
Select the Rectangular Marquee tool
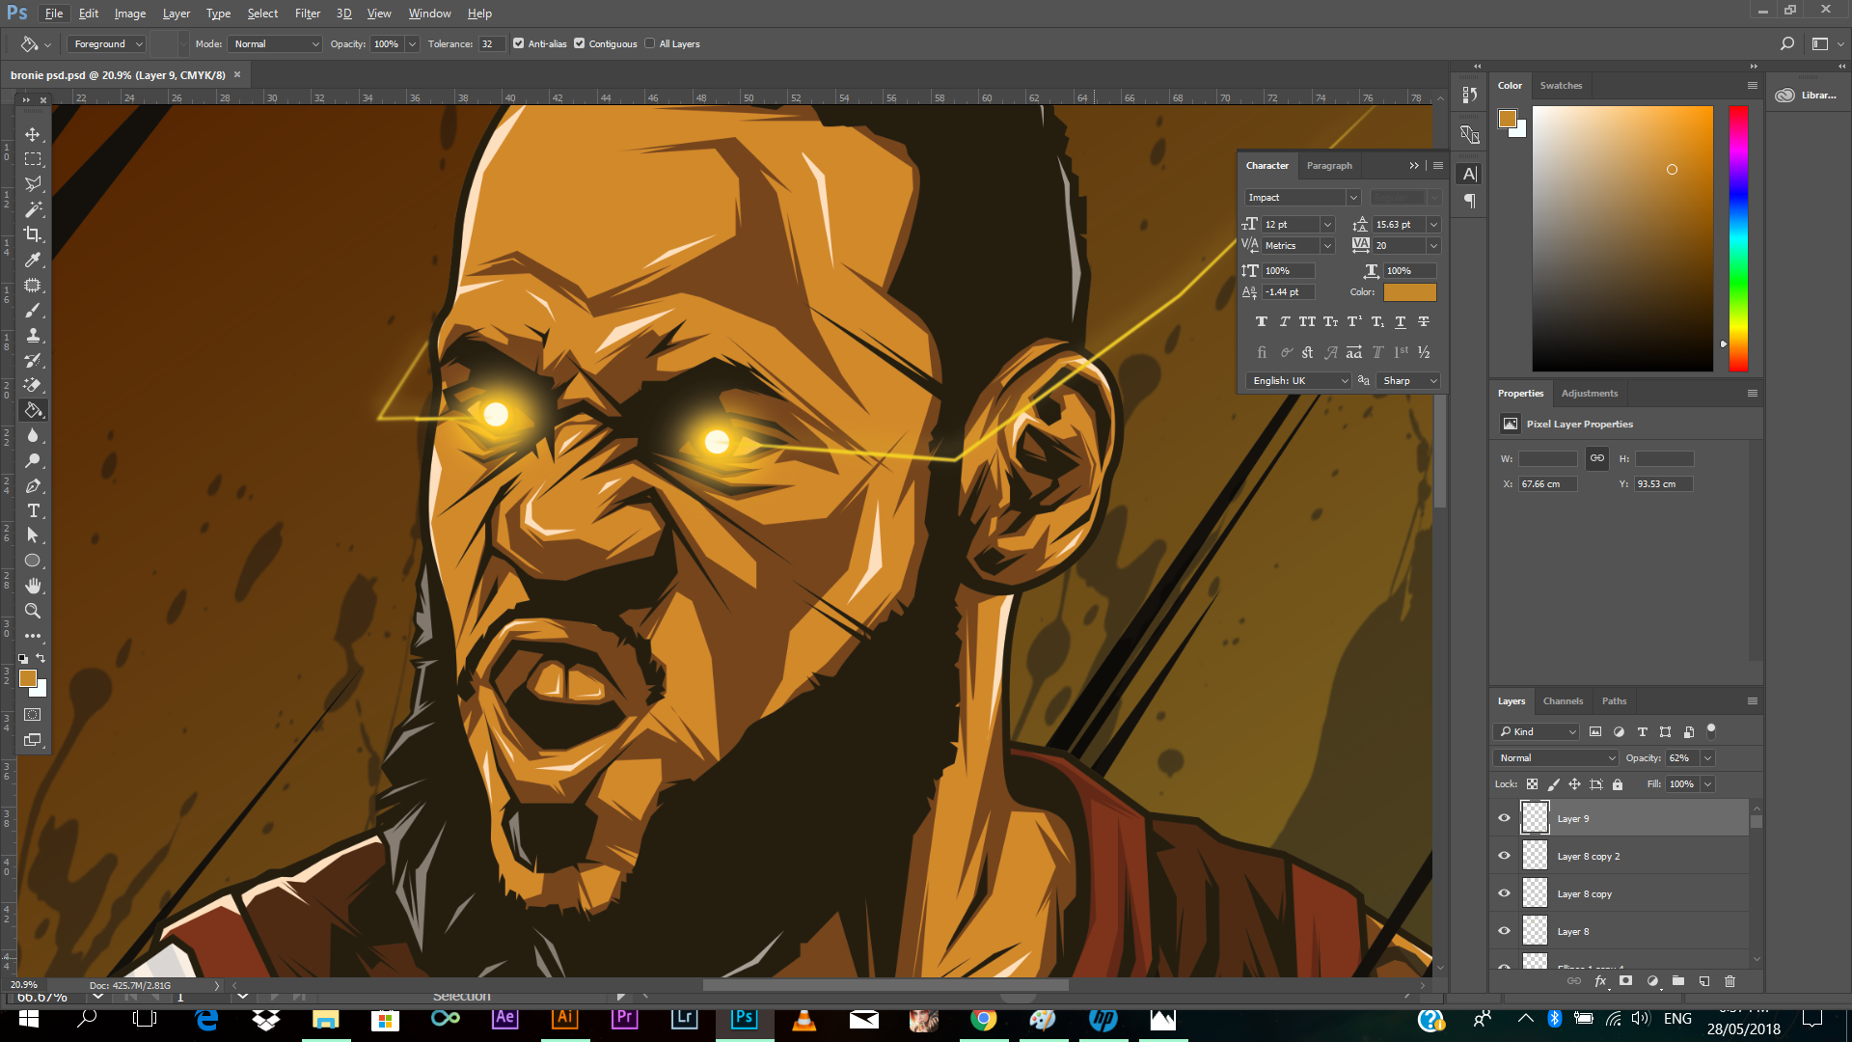click(33, 159)
